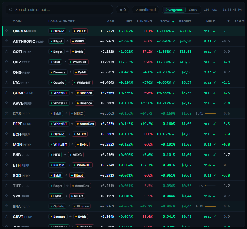
Task: Star the MON perp row
Action: point(7,144)
